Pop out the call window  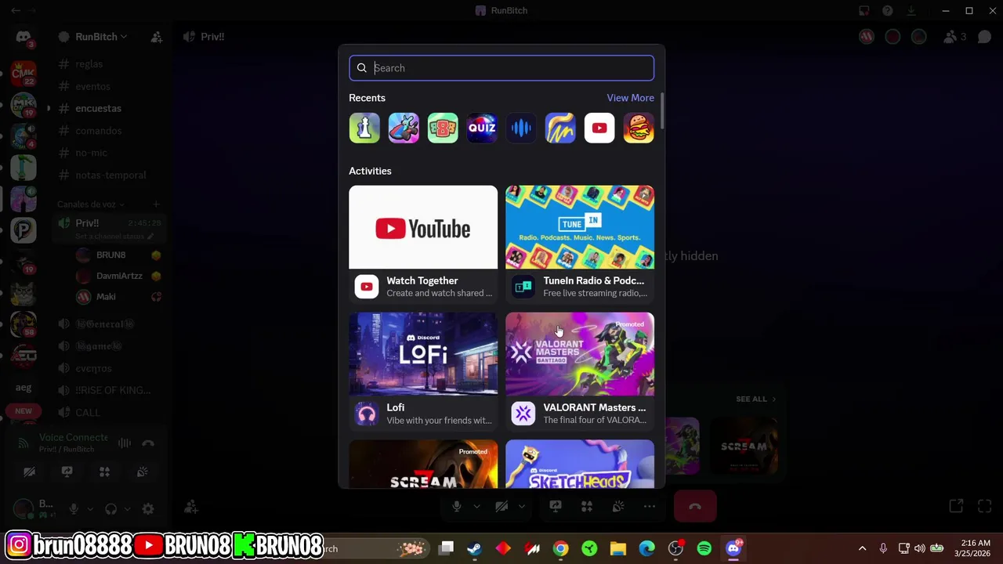[956, 507]
